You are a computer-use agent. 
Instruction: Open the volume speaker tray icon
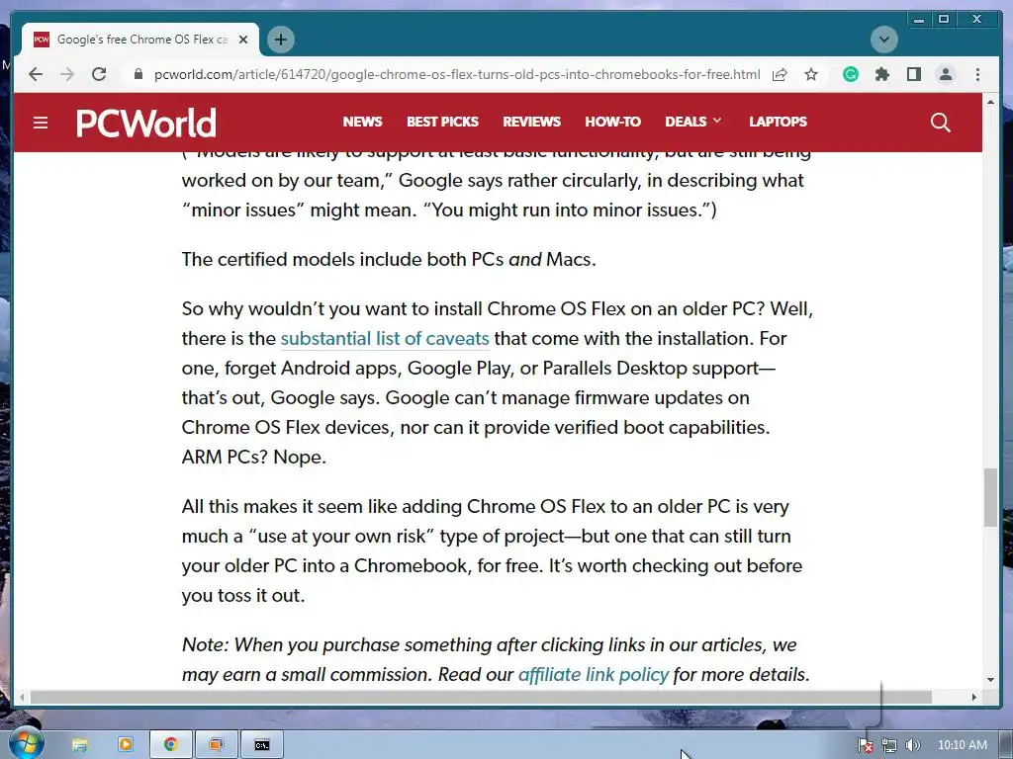click(x=912, y=745)
